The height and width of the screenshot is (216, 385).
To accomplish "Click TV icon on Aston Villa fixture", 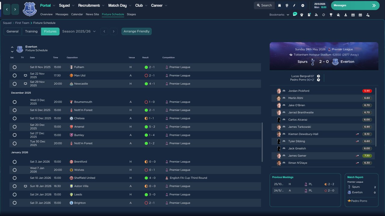I will [26, 186].
